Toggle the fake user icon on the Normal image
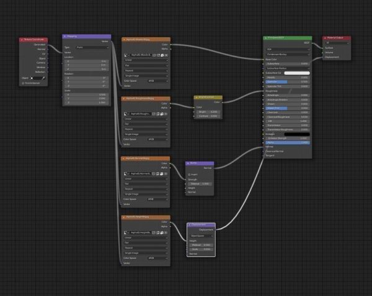 [154, 174]
